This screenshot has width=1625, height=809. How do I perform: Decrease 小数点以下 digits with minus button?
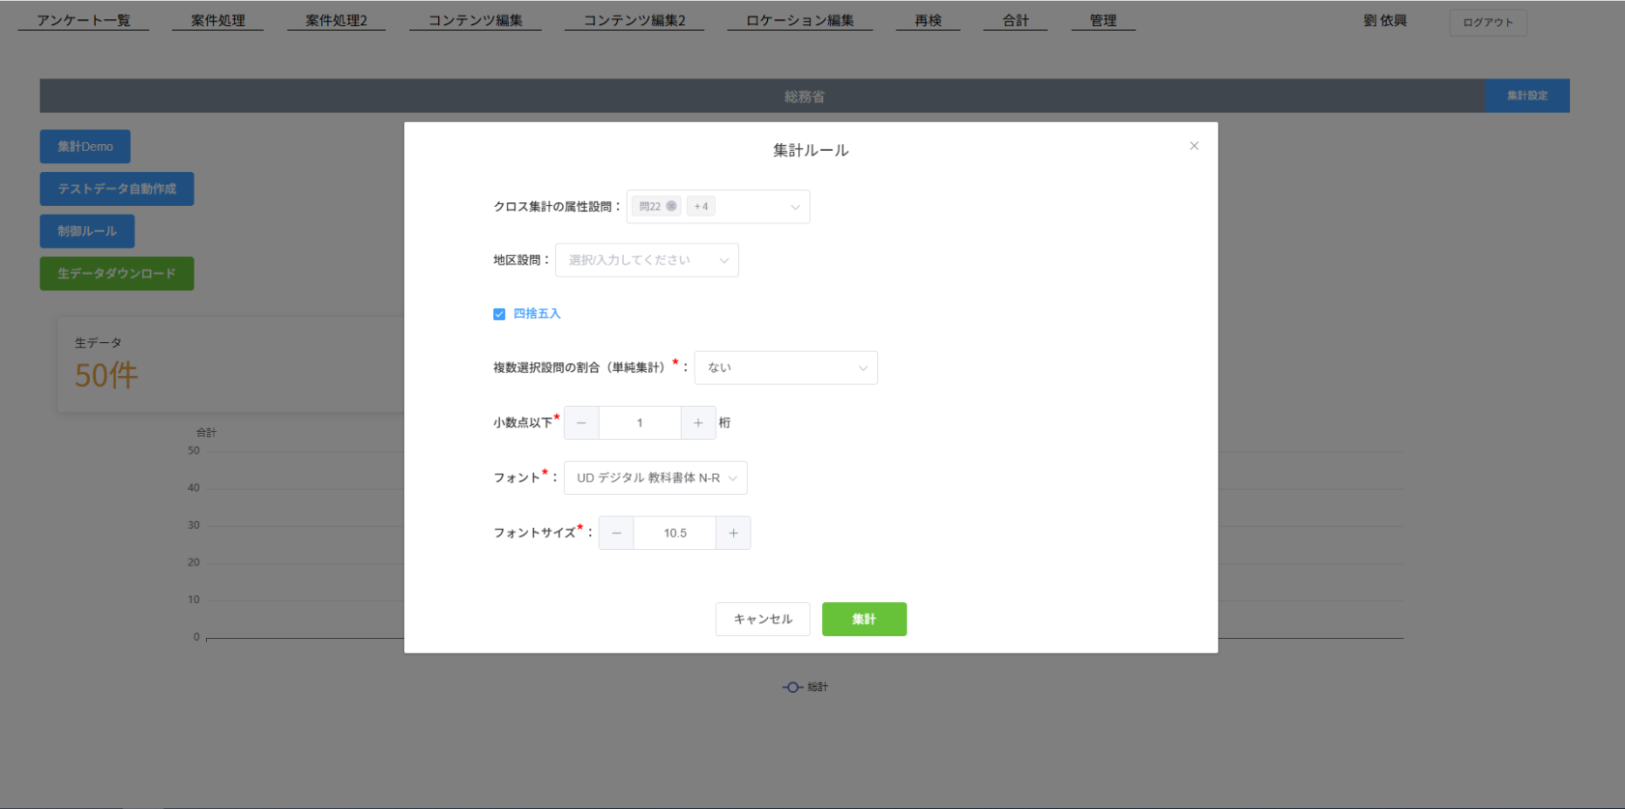click(581, 423)
